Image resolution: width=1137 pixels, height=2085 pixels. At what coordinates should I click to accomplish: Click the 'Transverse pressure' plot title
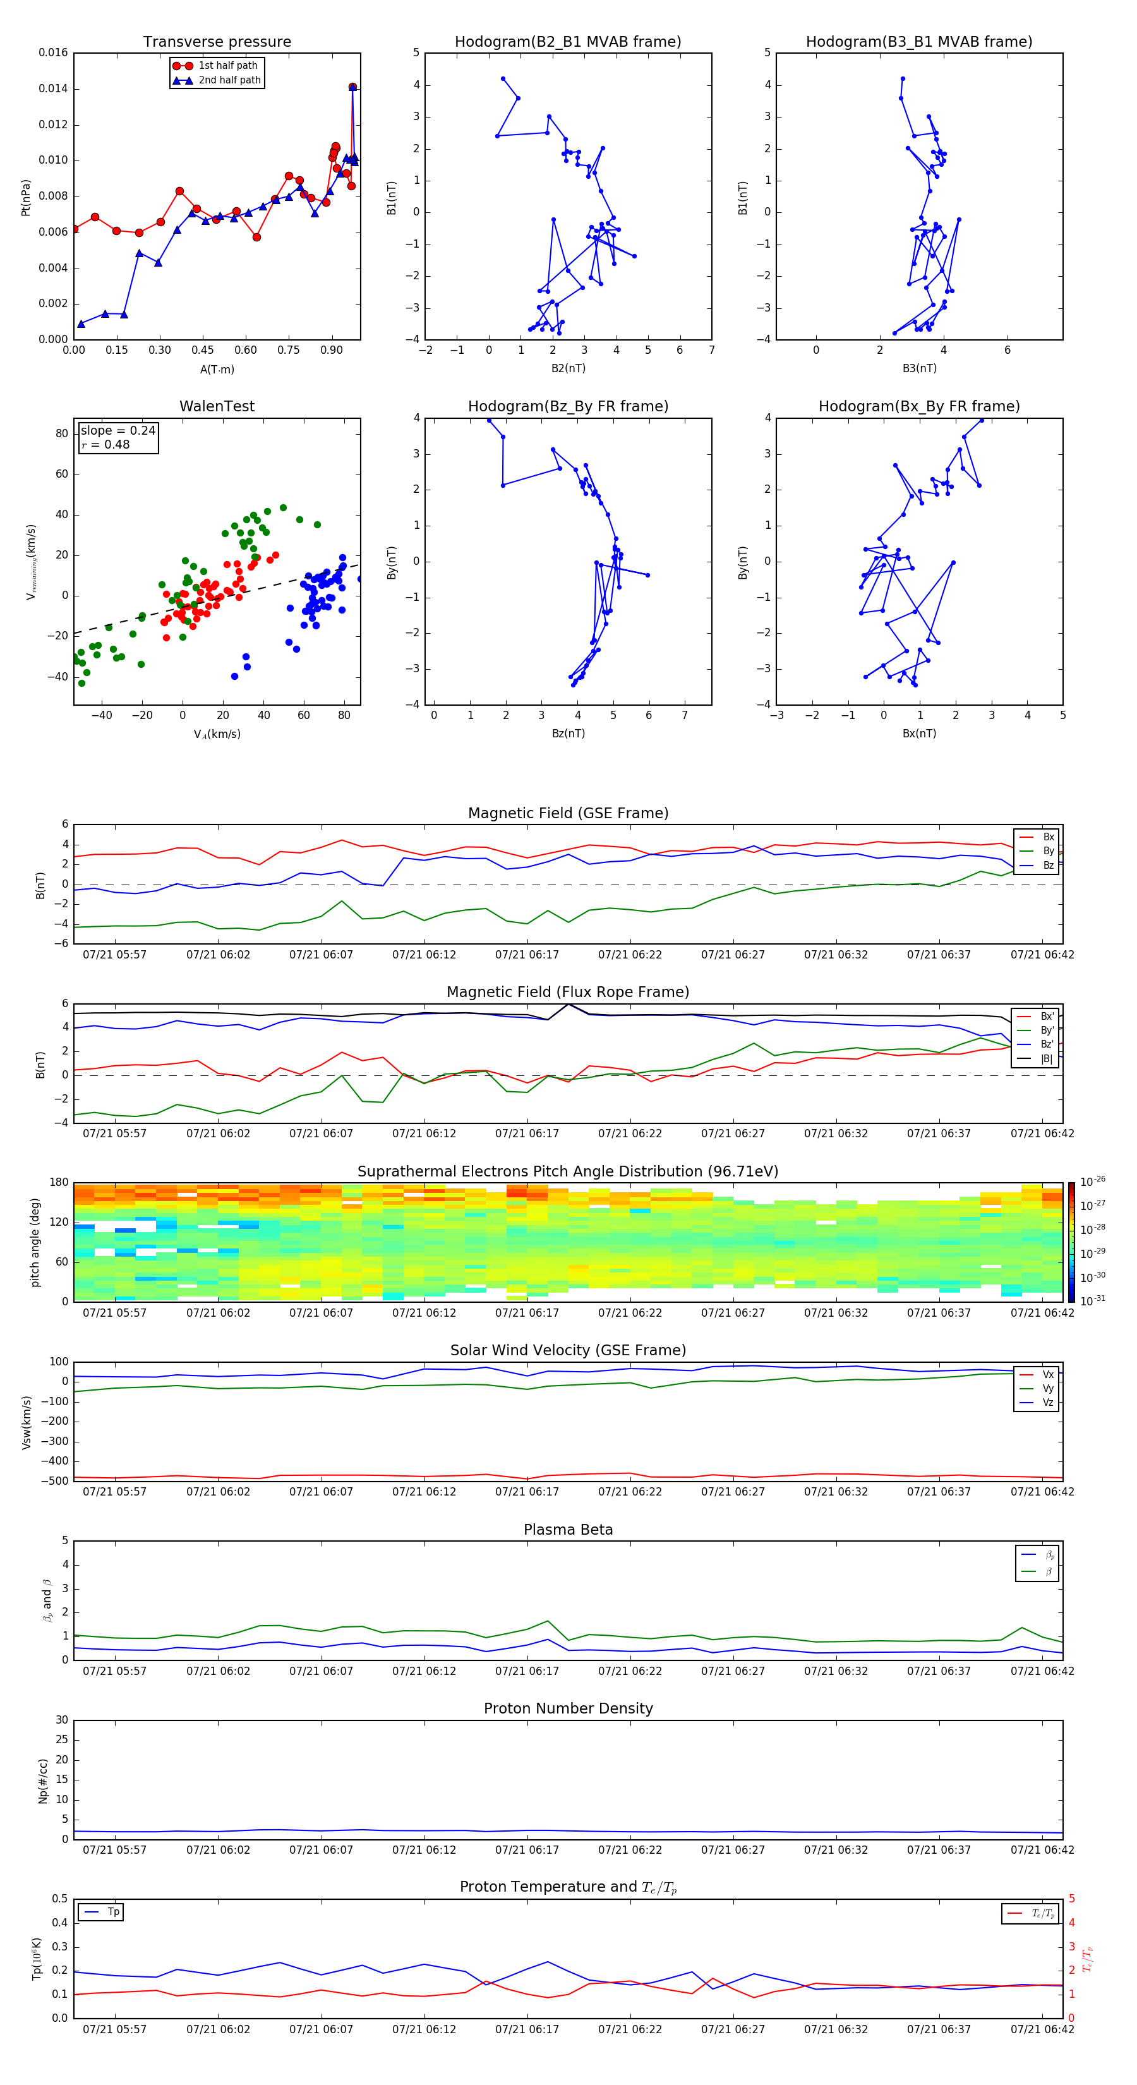[x=217, y=42]
